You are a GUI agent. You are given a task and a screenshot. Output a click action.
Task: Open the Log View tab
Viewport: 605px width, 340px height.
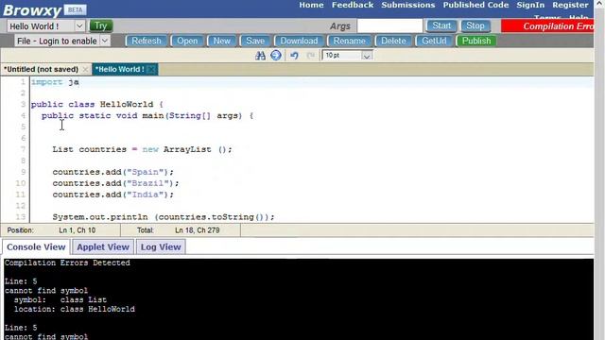(161, 247)
